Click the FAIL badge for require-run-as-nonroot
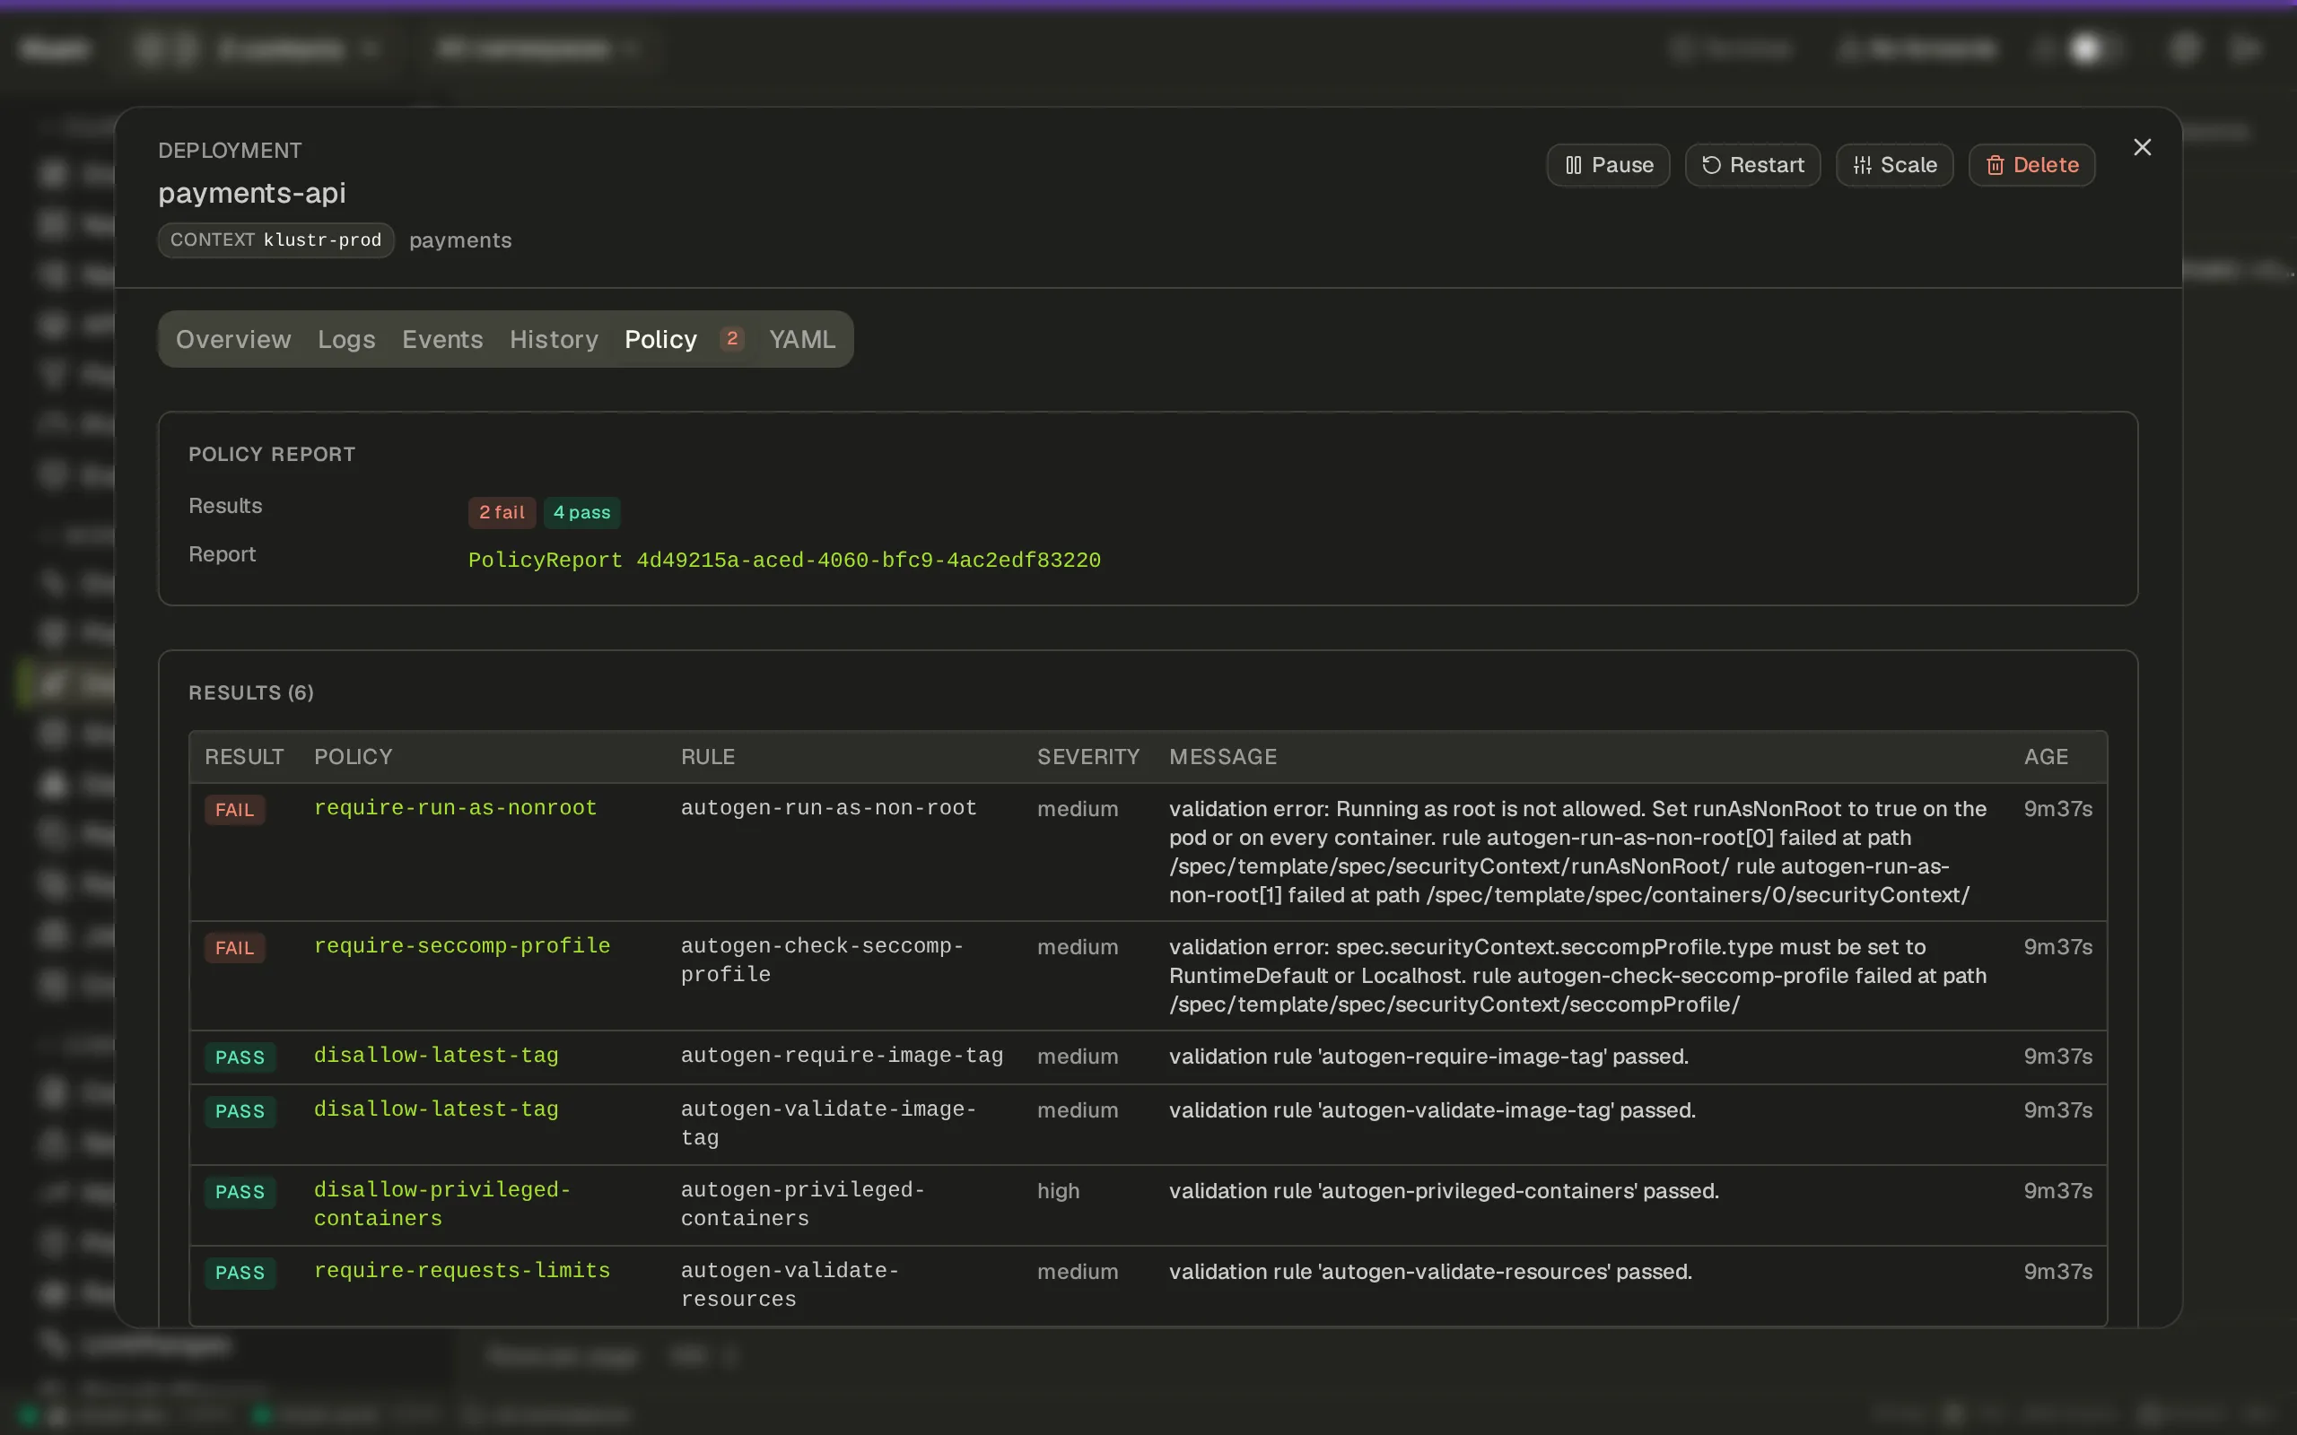 (x=234, y=810)
